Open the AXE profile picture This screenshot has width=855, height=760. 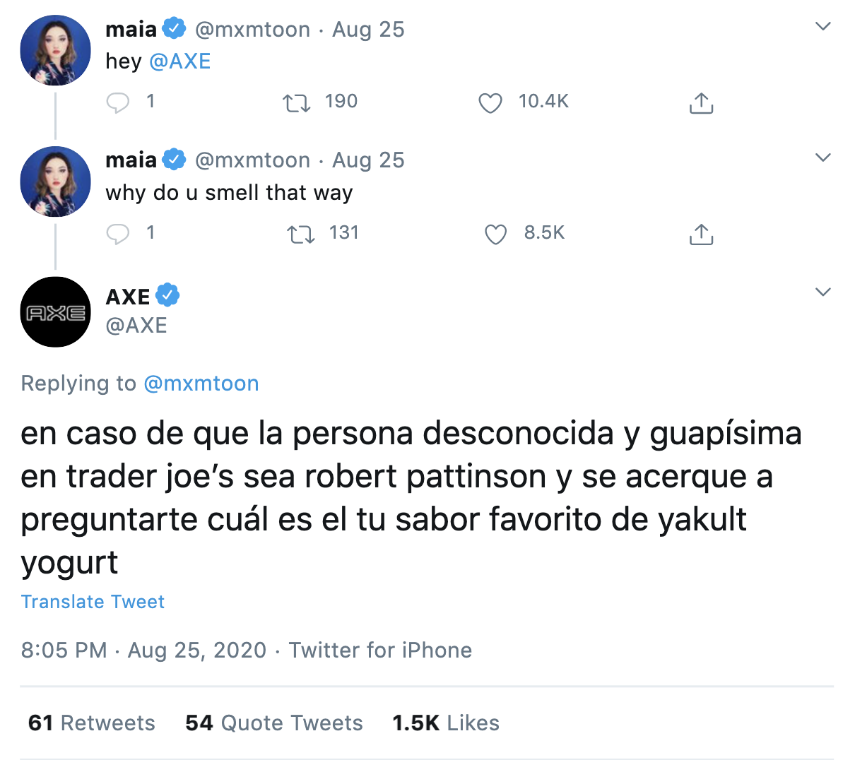click(56, 312)
